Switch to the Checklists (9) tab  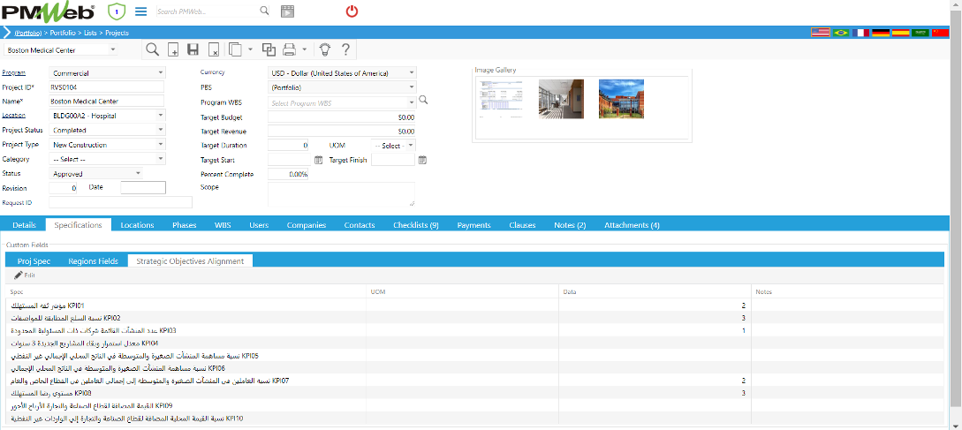[x=415, y=225]
